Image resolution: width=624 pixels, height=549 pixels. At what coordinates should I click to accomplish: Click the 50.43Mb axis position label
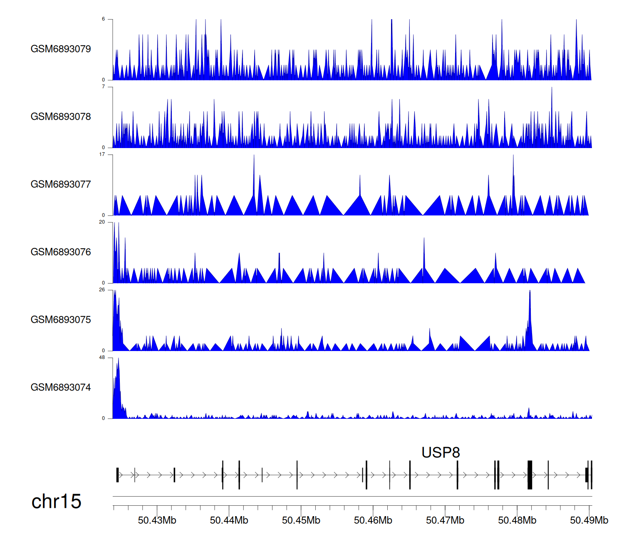tap(157, 520)
